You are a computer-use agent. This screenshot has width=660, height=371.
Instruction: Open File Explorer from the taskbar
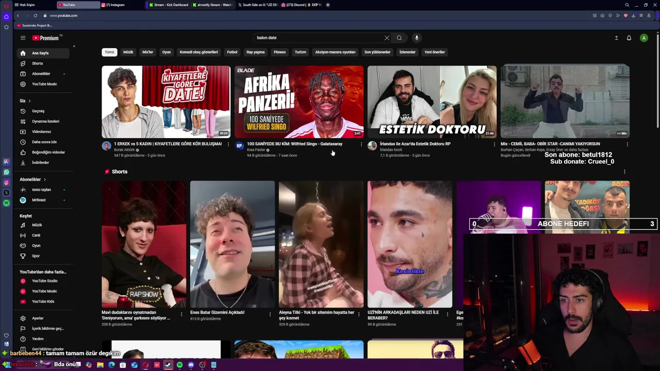100,365
